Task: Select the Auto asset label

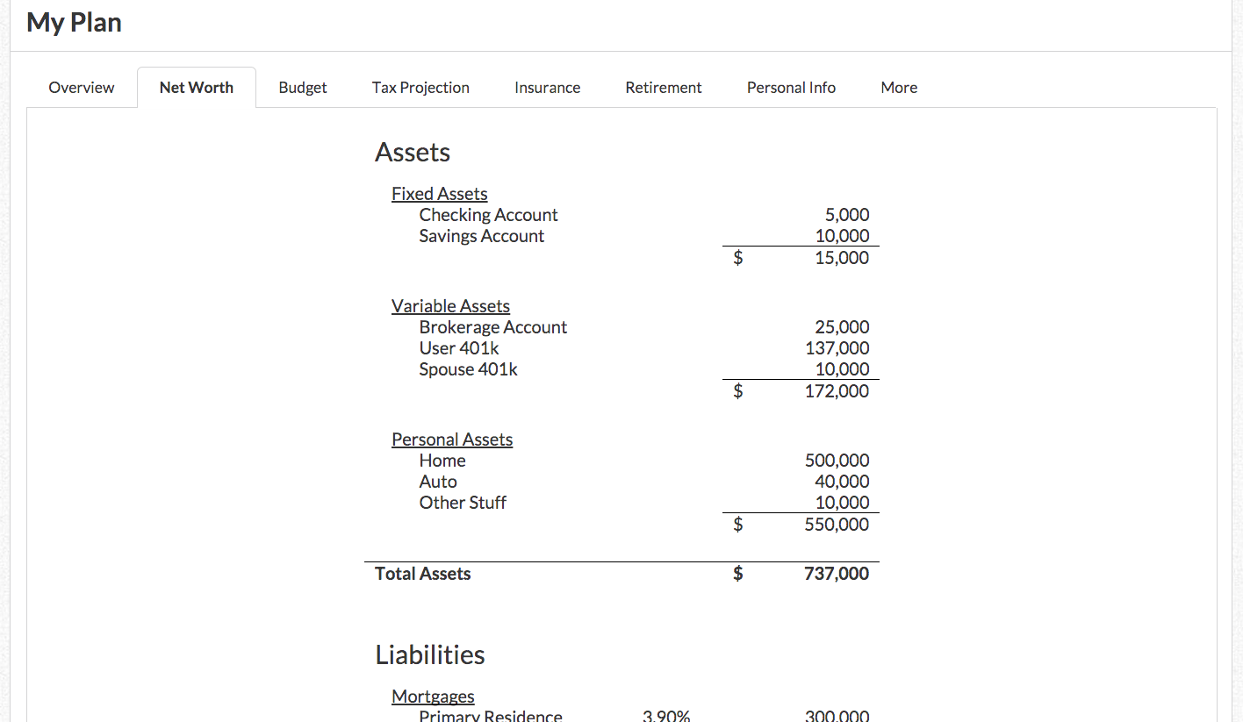Action: pyautogui.click(x=438, y=482)
